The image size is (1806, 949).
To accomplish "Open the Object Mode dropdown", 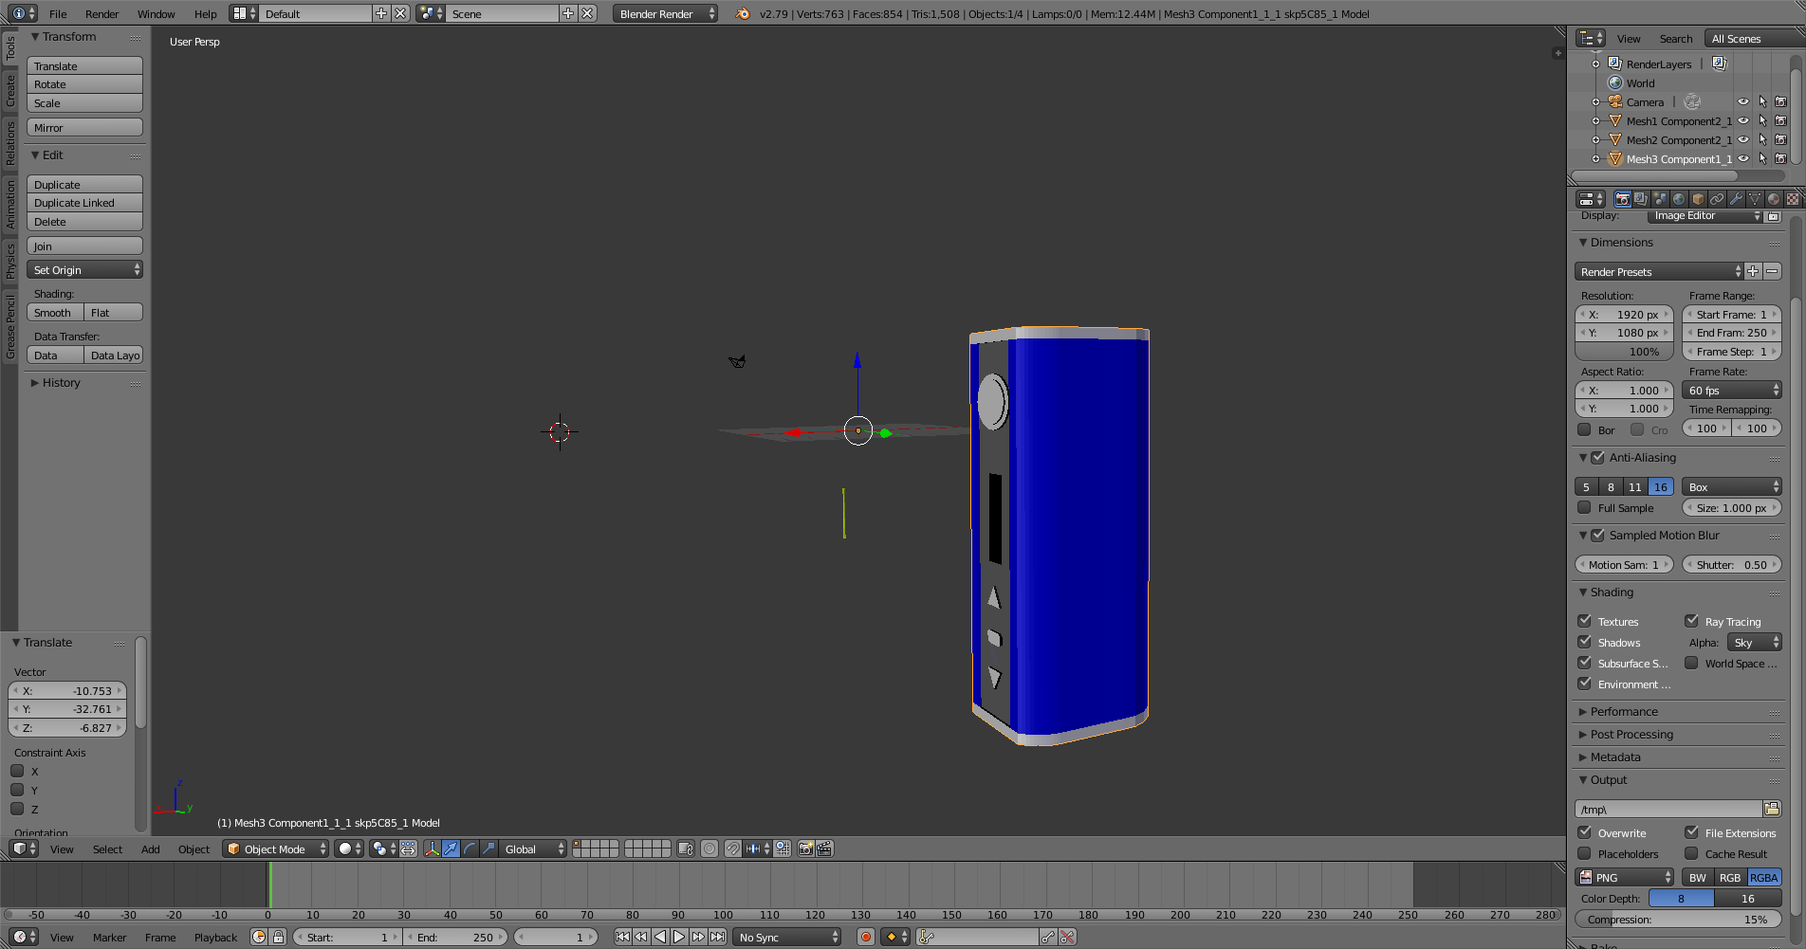I will (x=275, y=849).
